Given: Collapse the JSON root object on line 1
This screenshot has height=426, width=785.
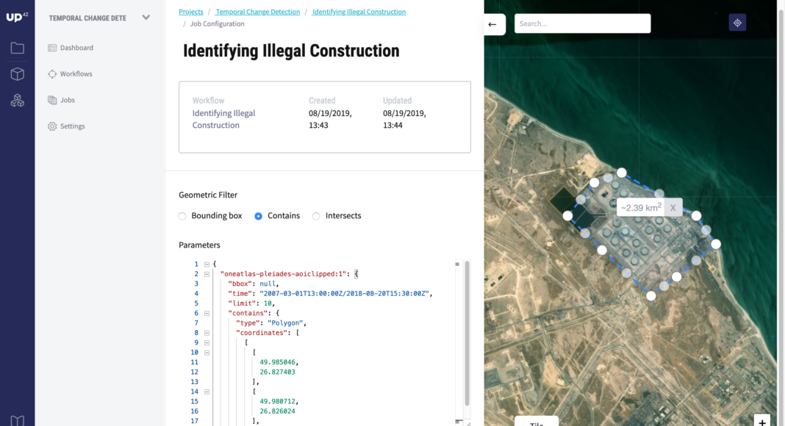Looking at the screenshot, I should (x=207, y=264).
